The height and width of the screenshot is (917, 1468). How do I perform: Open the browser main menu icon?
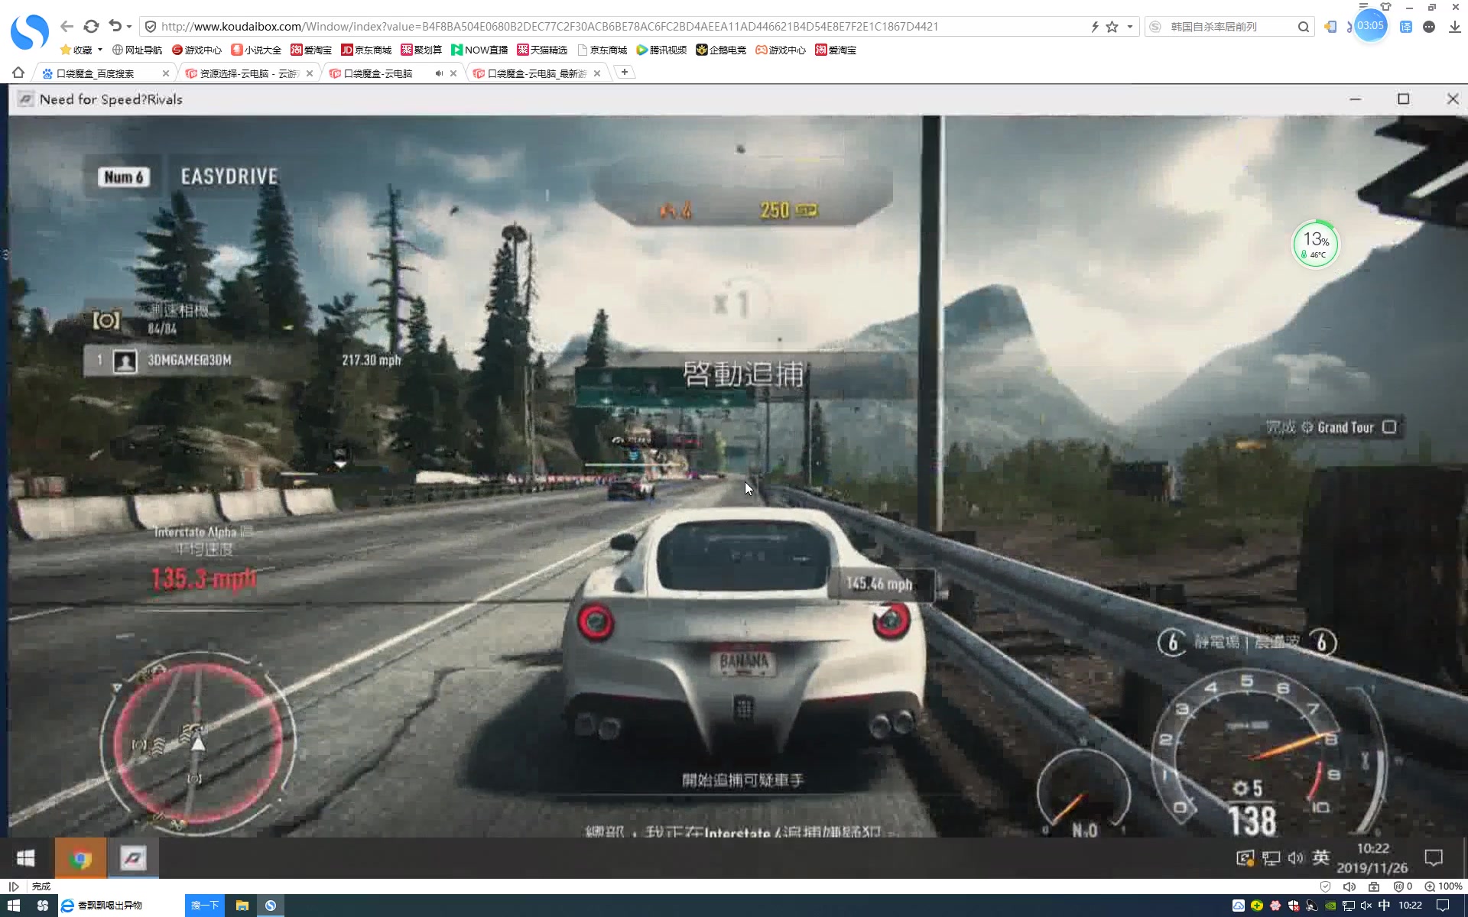pyautogui.click(x=1363, y=6)
